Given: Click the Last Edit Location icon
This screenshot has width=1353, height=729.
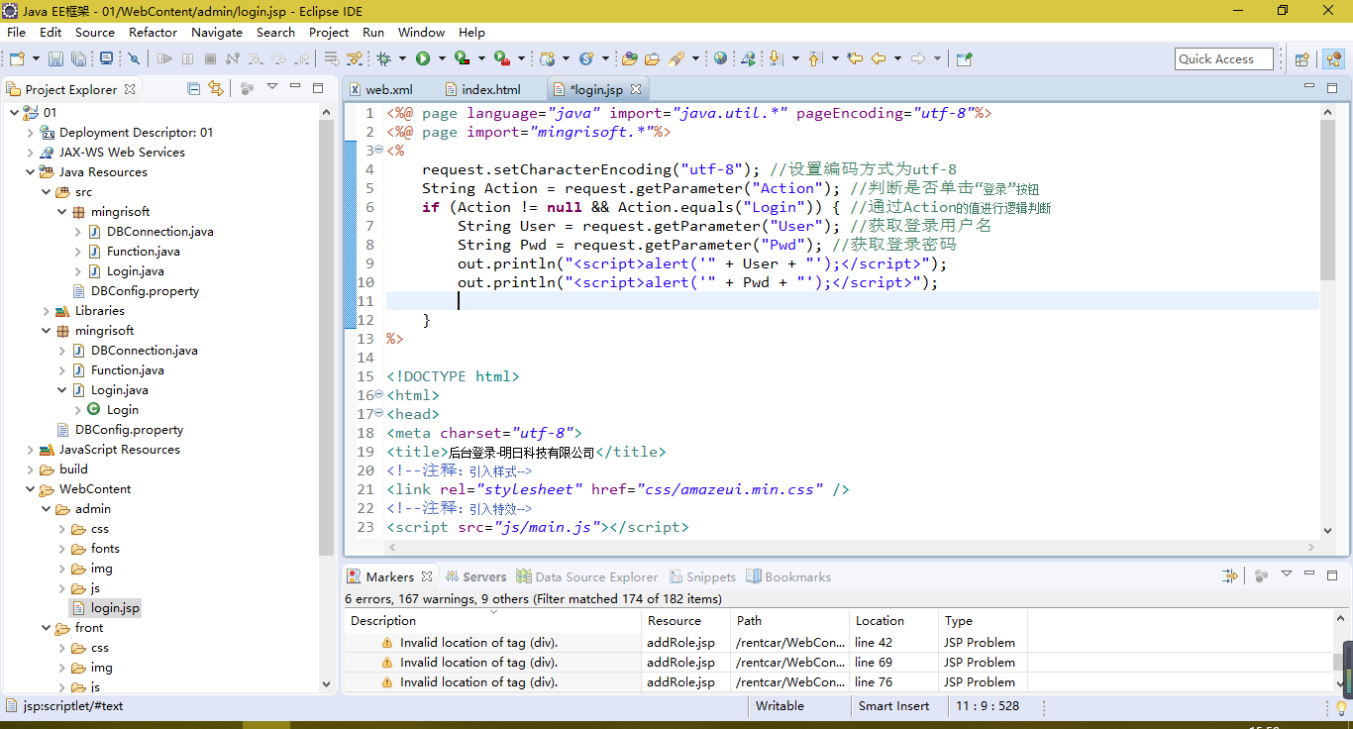Looking at the screenshot, I should pos(855,59).
